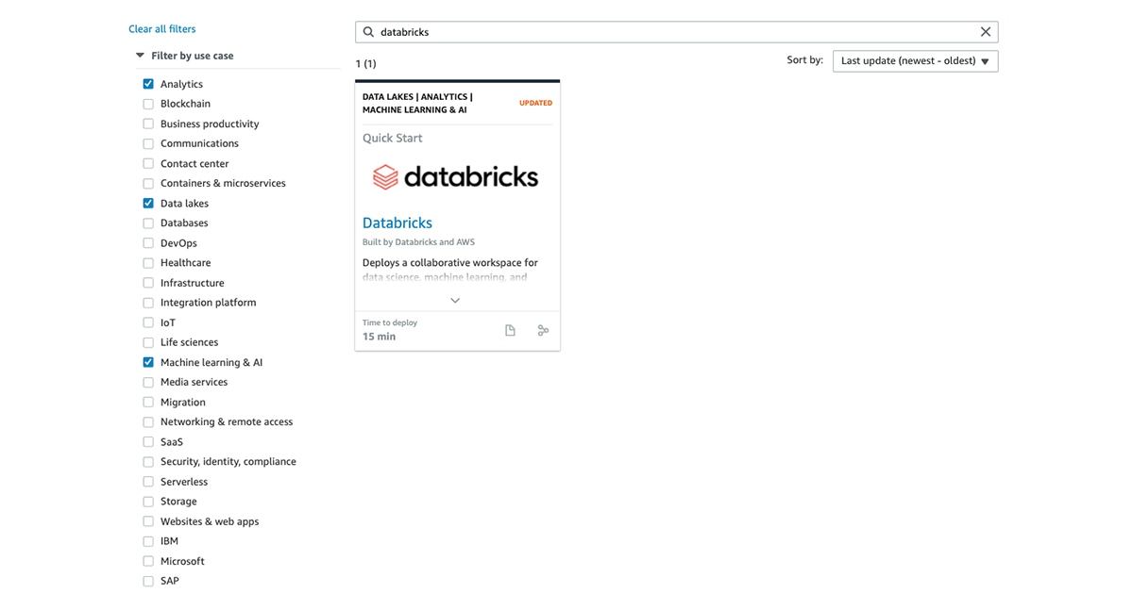Enable the Security, identity, compliance filter
Screen dimensions: 1133x594
pyautogui.click(x=148, y=462)
